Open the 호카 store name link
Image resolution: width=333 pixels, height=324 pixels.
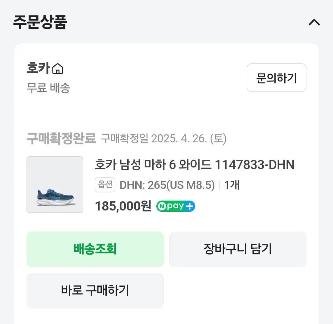38,69
